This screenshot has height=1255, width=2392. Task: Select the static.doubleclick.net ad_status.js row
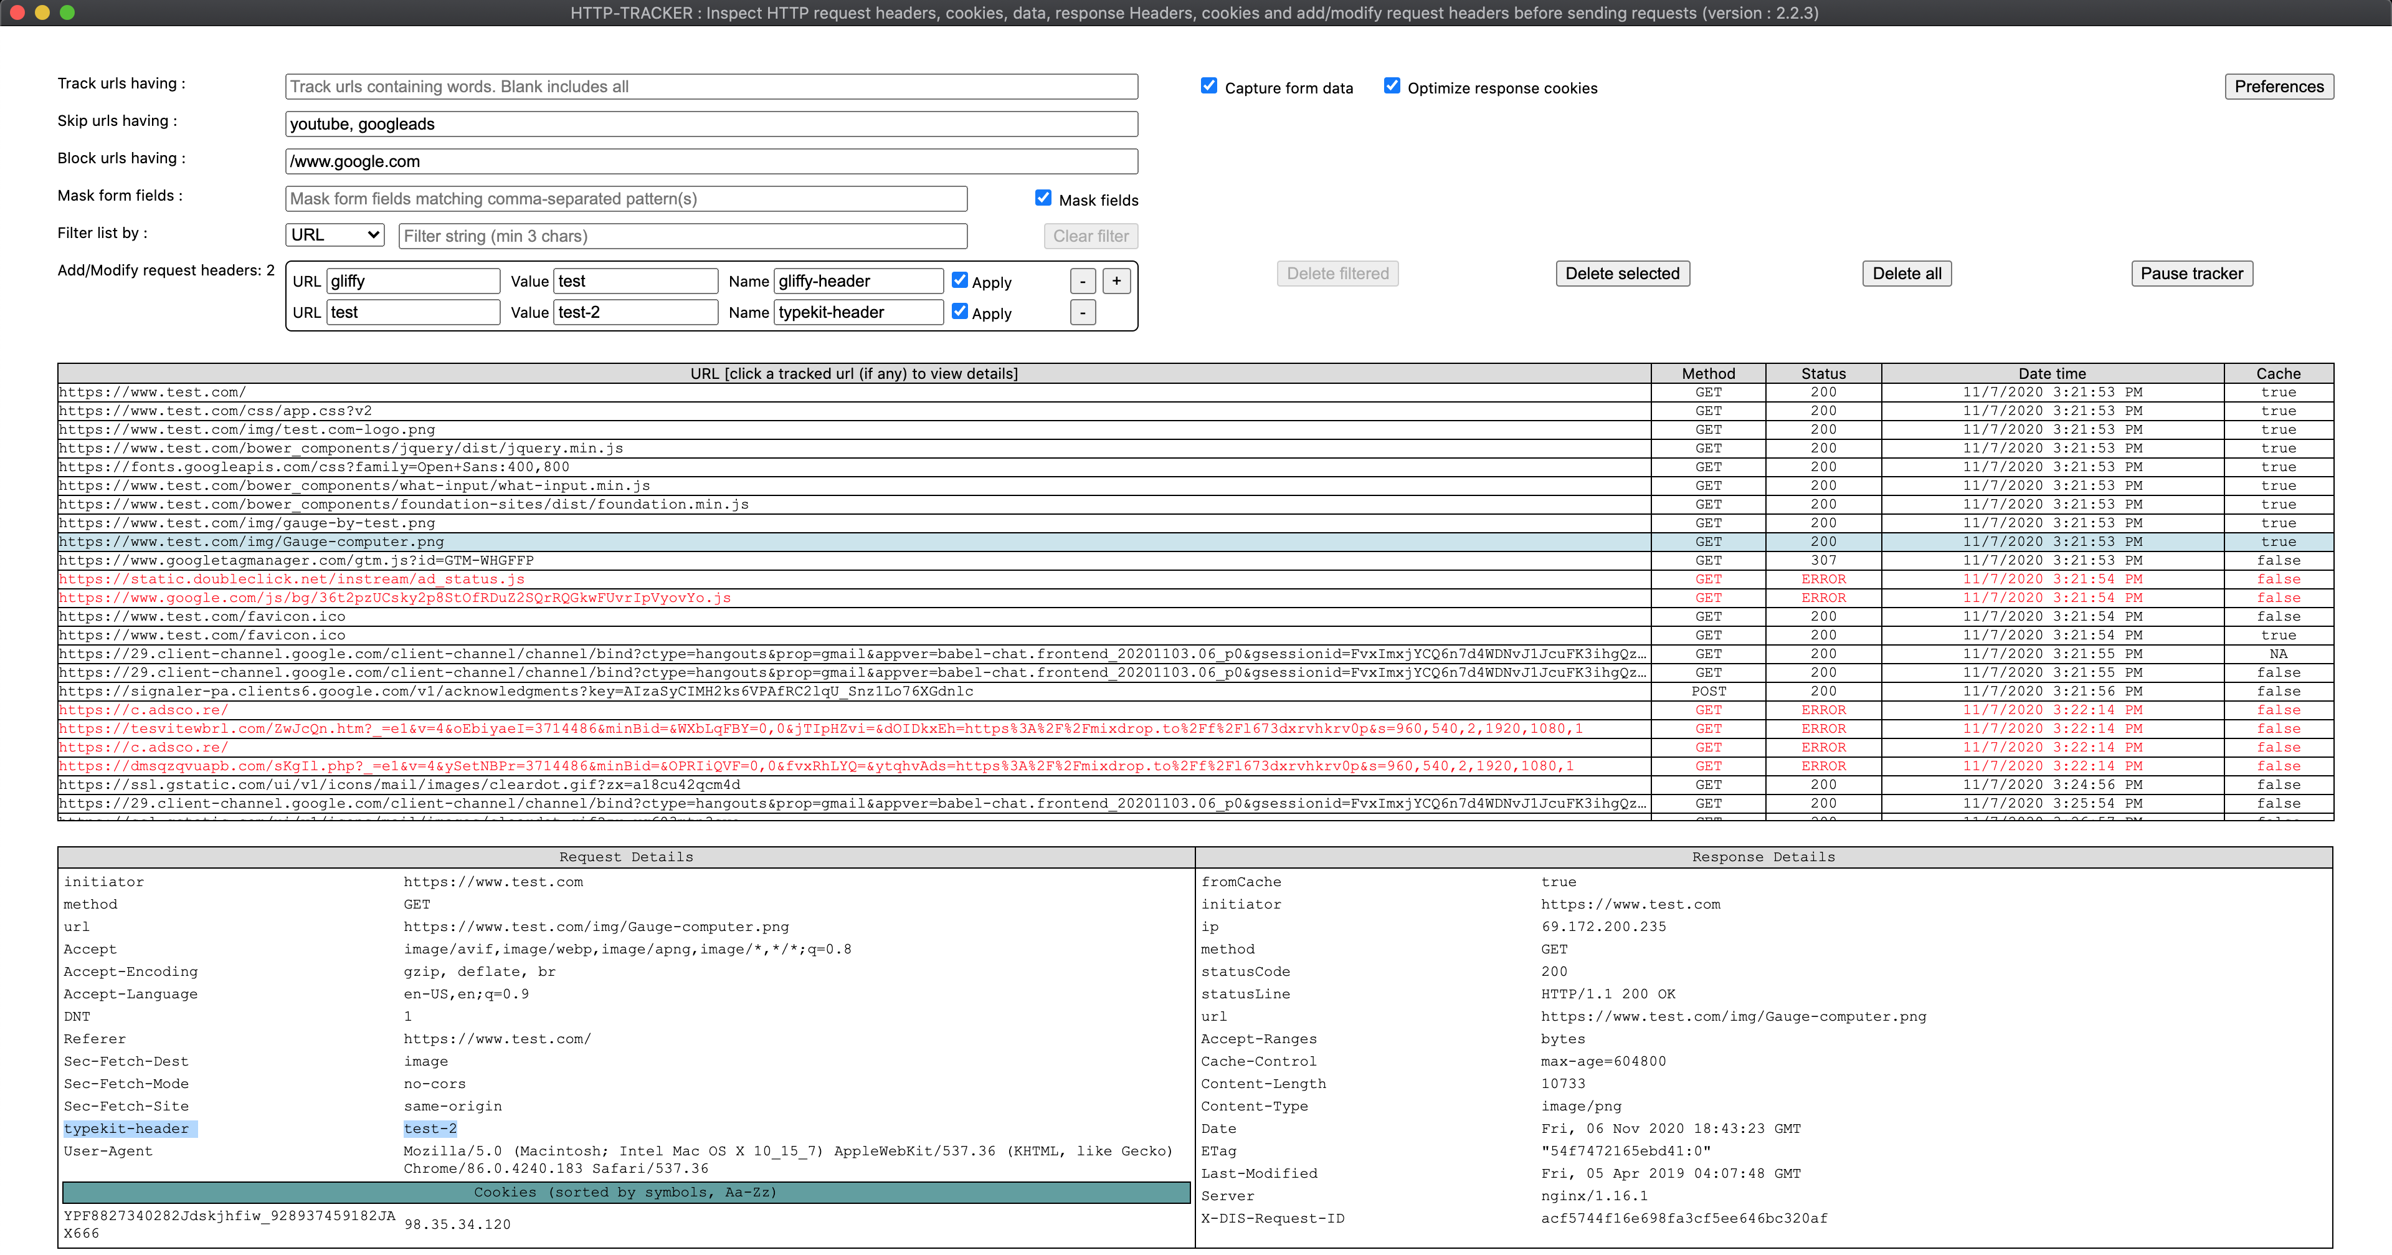[292, 579]
